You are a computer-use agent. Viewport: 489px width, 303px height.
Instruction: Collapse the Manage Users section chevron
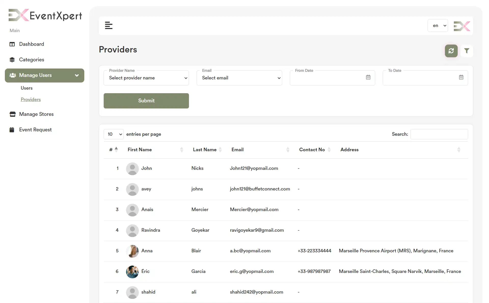[x=77, y=75]
